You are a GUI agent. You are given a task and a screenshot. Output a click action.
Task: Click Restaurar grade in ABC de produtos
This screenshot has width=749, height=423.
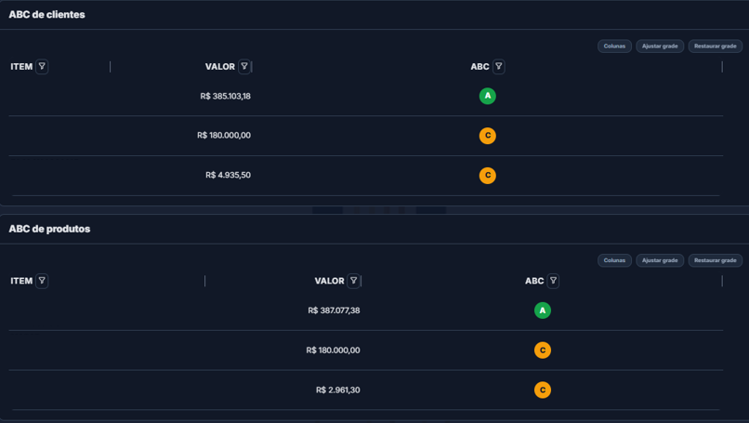pos(716,260)
